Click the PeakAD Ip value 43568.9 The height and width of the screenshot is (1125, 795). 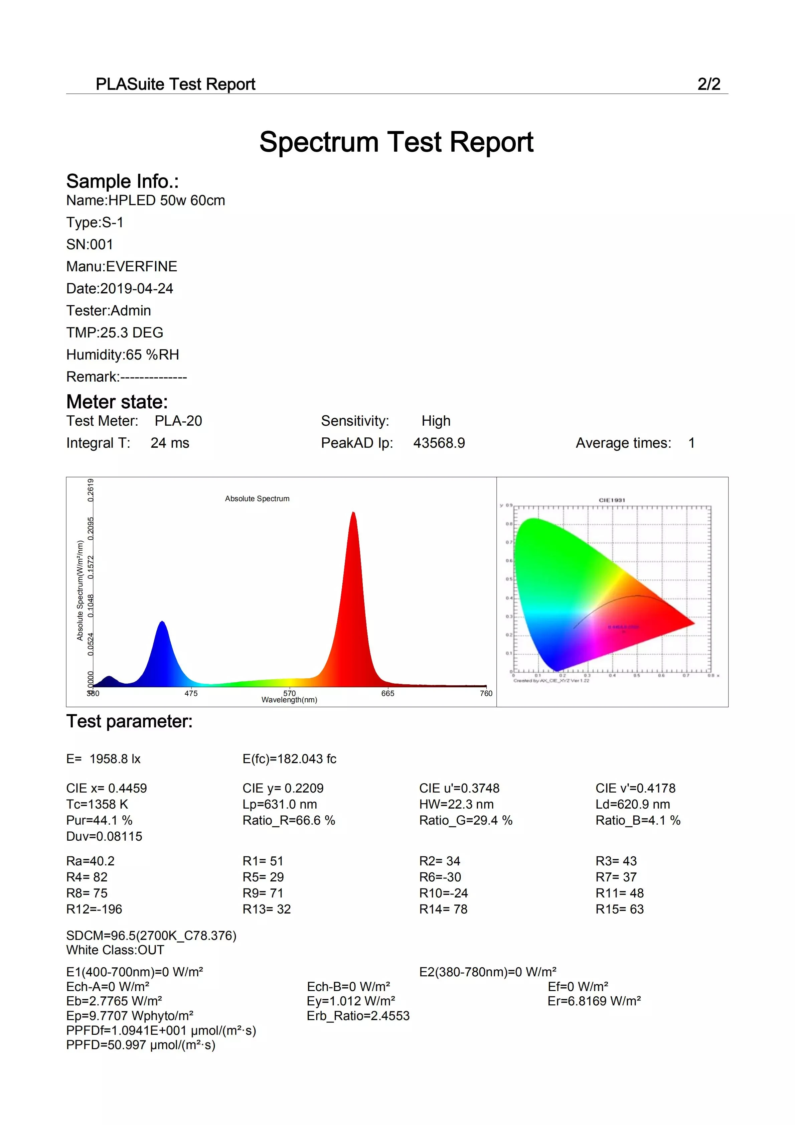439,443
